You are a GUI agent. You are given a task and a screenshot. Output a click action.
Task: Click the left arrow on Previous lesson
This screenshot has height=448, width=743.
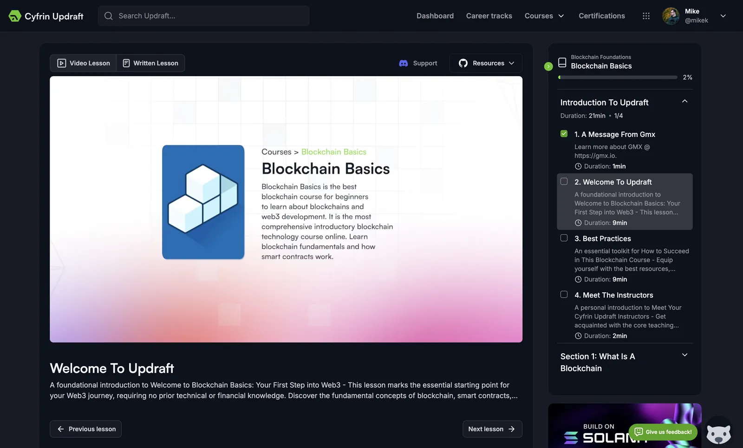[61, 429]
